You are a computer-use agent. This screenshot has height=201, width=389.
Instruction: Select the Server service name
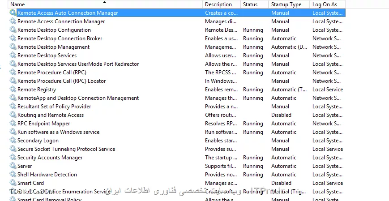click(x=25, y=166)
